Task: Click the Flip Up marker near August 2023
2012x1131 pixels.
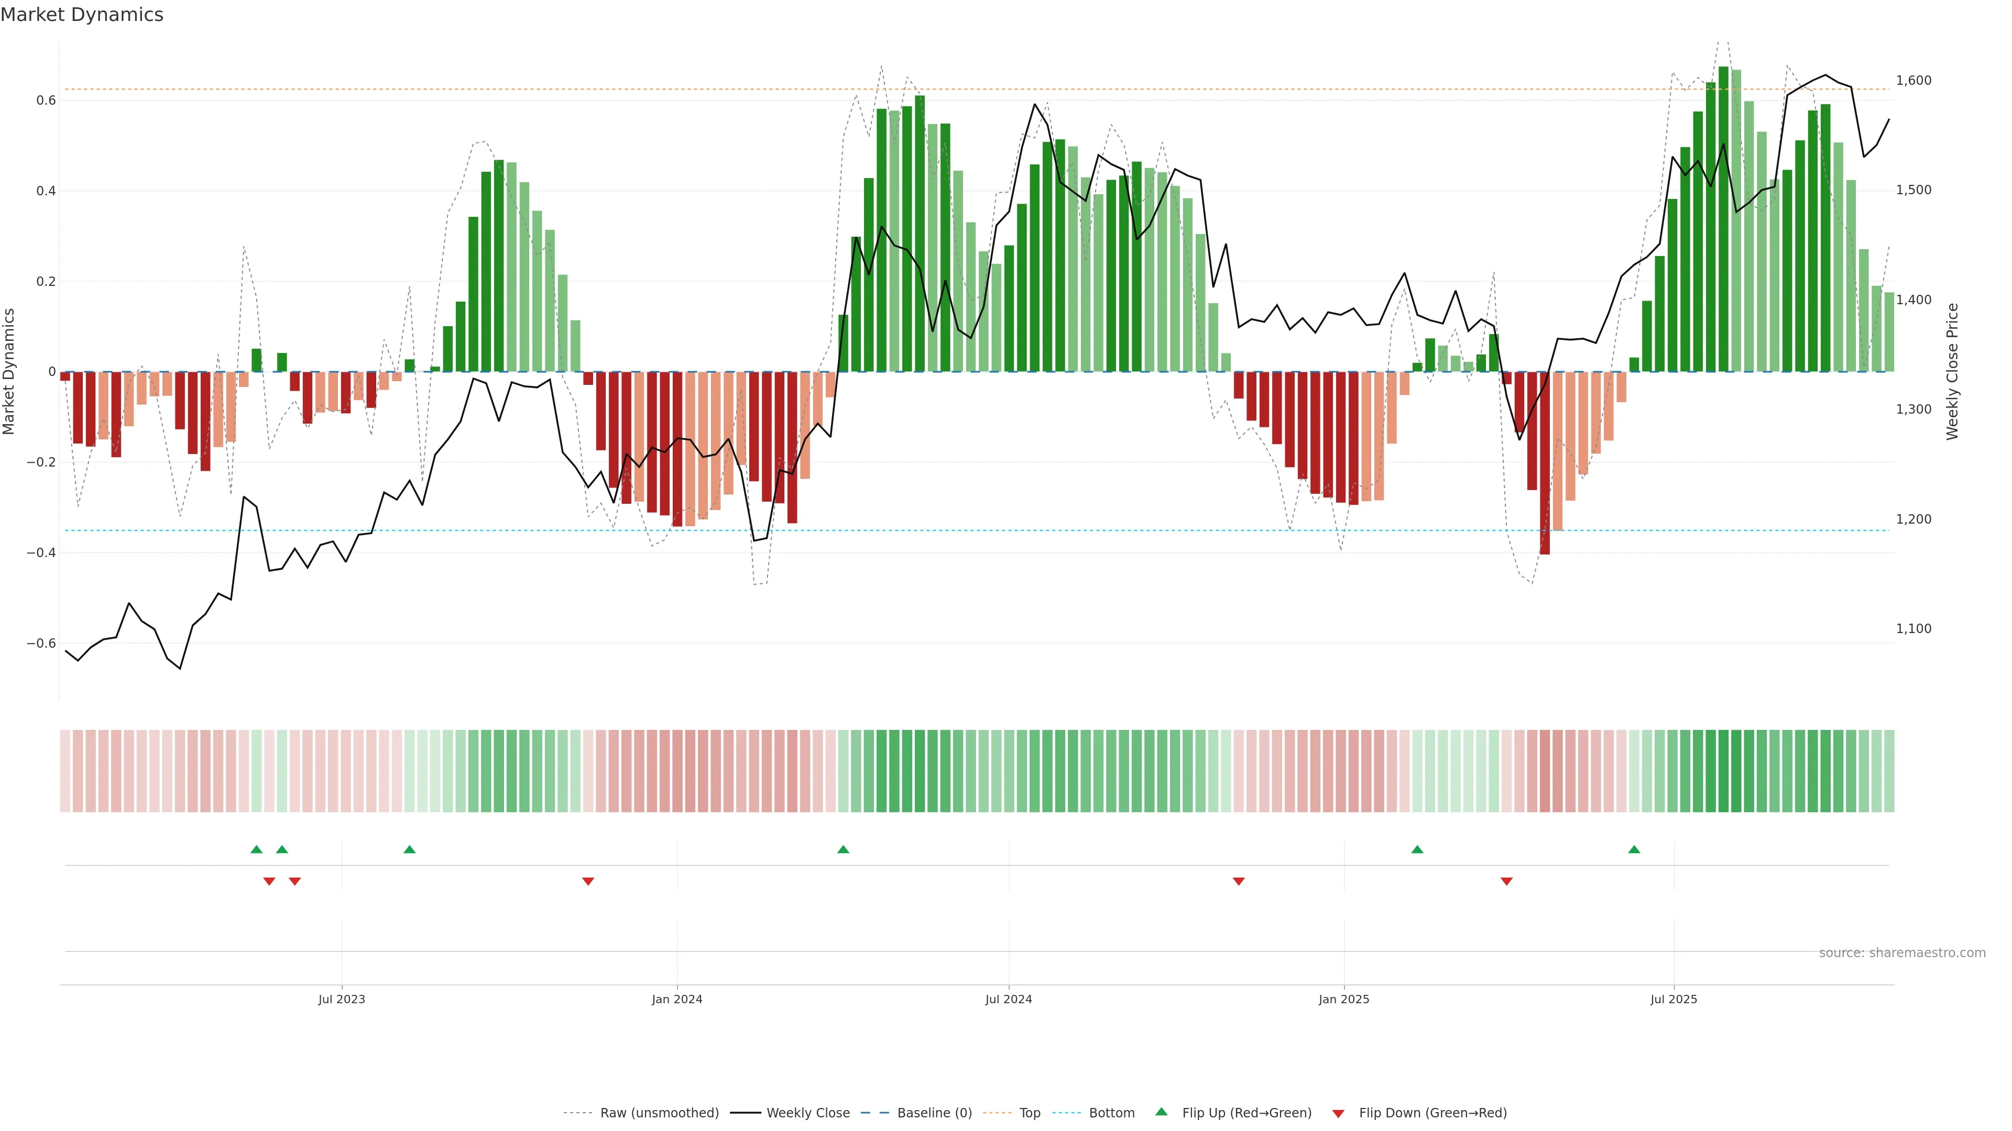Action: pos(409,849)
